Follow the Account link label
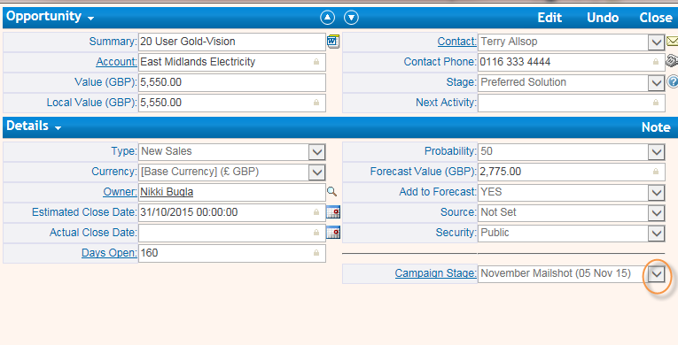The height and width of the screenshot is (345, 678). click(x=116, y=62)
